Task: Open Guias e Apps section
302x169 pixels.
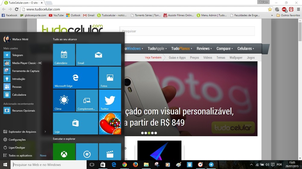Action: [177, 57]
